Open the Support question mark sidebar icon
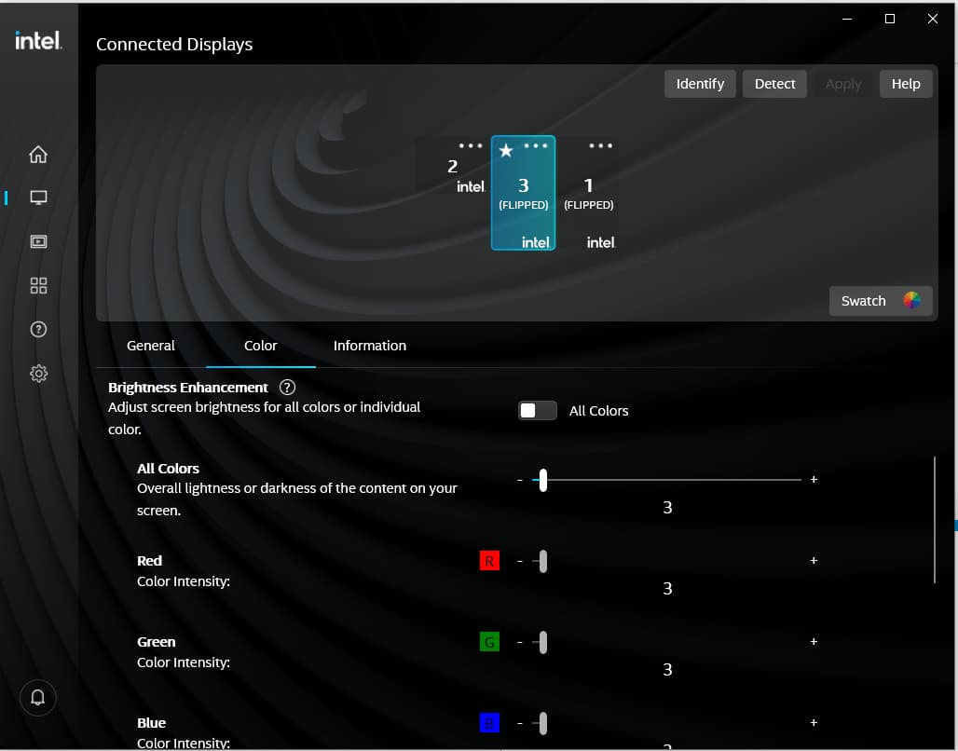The height and width of the screenshot is (751, 958). (x=38, y=329)
